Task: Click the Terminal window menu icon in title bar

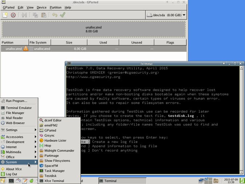Action: [x=69, y=64]
